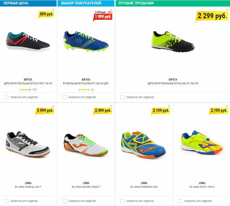Check compare box for Joma Maxima.702SS17
The image size is (230, 206).
coord(64,201)
